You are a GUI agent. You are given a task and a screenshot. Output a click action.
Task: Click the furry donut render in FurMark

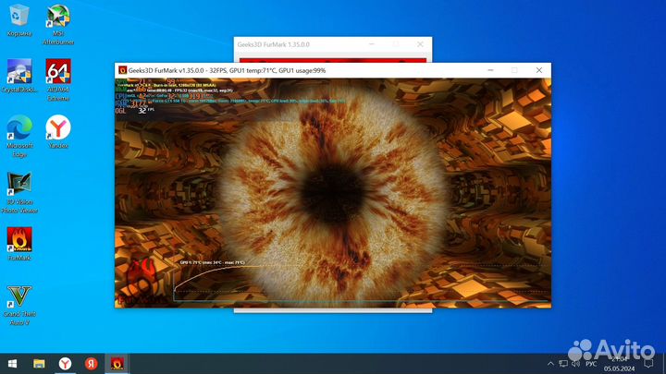coord(333,192)
